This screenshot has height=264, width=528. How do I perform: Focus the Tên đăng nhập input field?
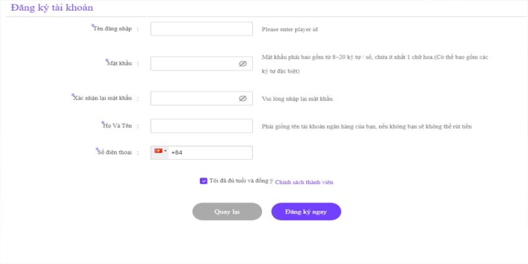click(201, 29)
